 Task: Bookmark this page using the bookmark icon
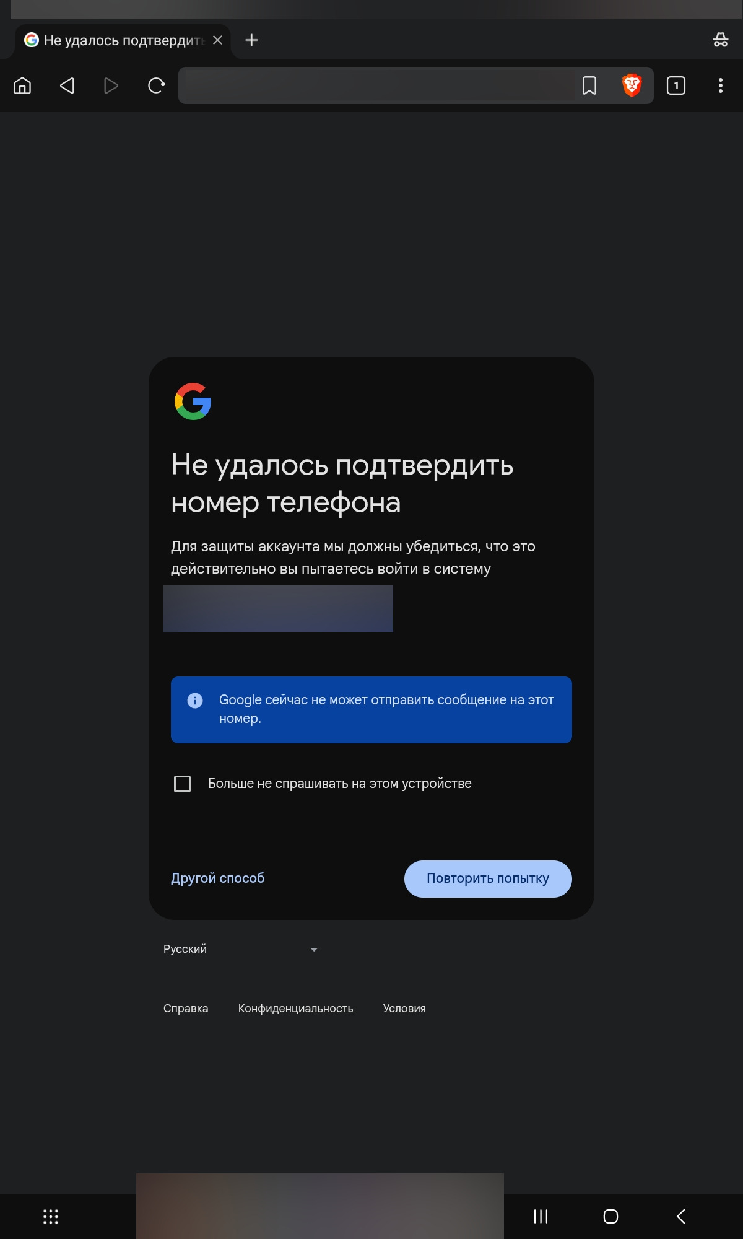pyautogui.click(x=589, y=85)
